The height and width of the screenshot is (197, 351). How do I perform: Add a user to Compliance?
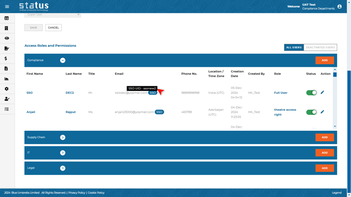(x=324, y=60)
